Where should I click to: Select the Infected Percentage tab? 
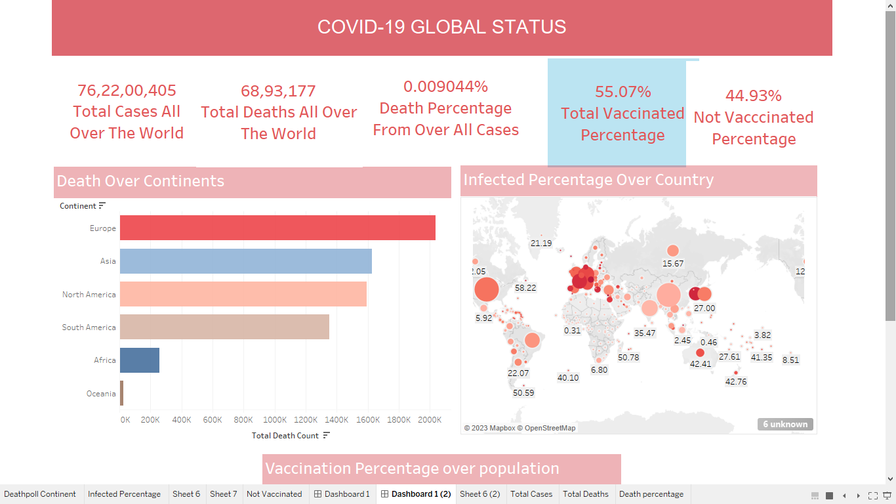point(125,493)
